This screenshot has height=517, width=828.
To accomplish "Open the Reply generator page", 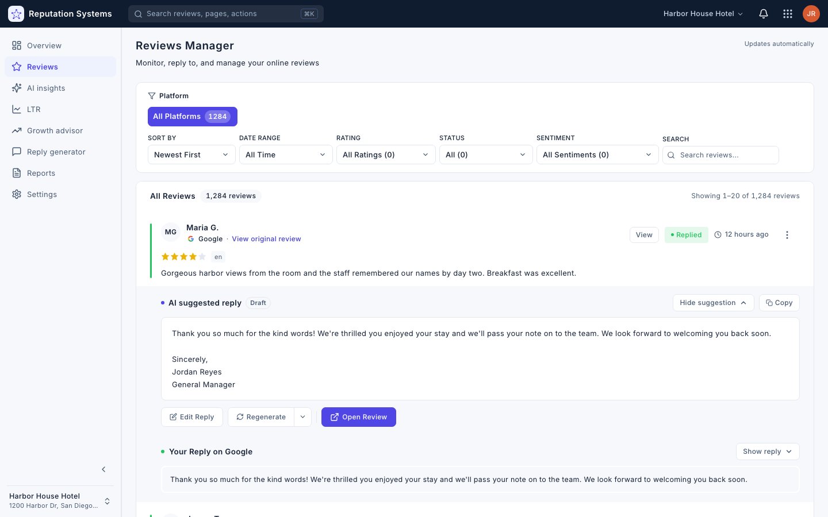I will click(60, 152).
